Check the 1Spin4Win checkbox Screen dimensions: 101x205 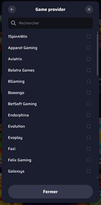pyautogui.click(x=88, y=36)
